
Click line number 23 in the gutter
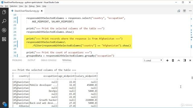(x=15, y=28)
